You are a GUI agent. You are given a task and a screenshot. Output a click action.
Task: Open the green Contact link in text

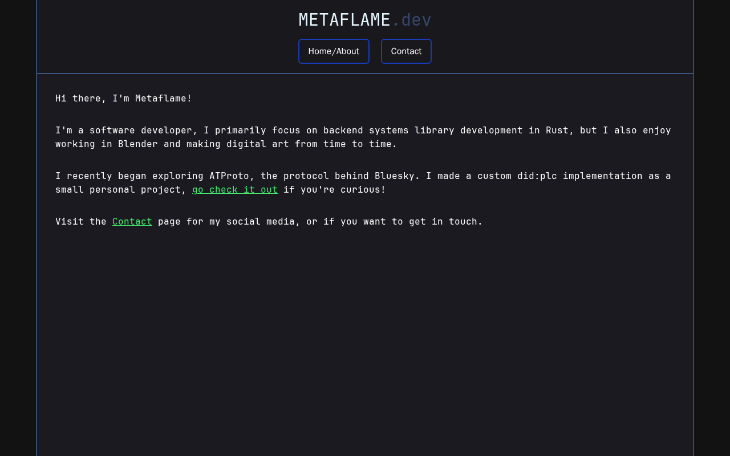pos(132,221)
